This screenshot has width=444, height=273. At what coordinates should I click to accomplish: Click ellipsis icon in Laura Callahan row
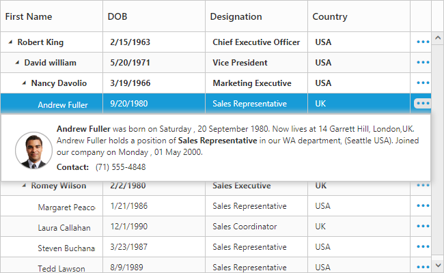tap(423, 227)
